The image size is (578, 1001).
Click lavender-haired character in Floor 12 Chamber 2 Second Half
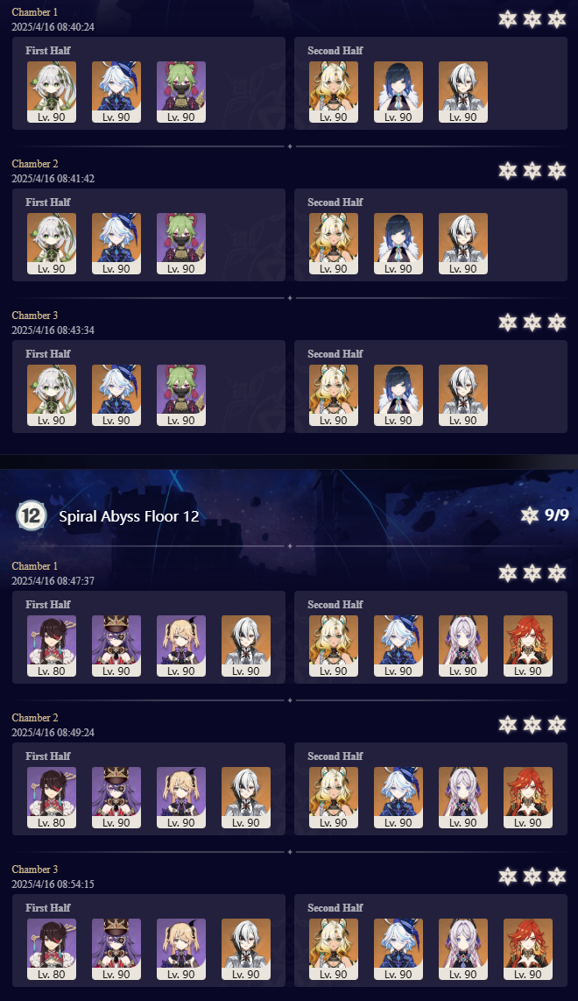pos(463,798)
